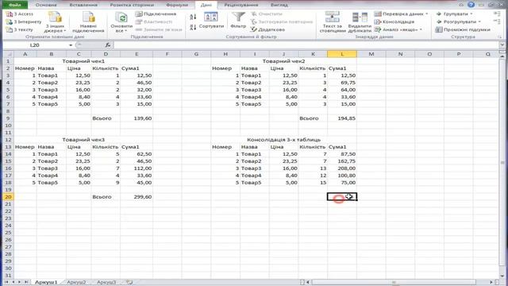Open the Сортувати dialog
This screenshot has height=286, width=508.
pyautogui.click(x=211, y=20)
